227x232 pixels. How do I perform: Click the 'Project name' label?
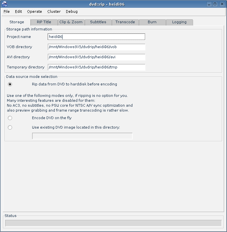(x=19, y=37)
